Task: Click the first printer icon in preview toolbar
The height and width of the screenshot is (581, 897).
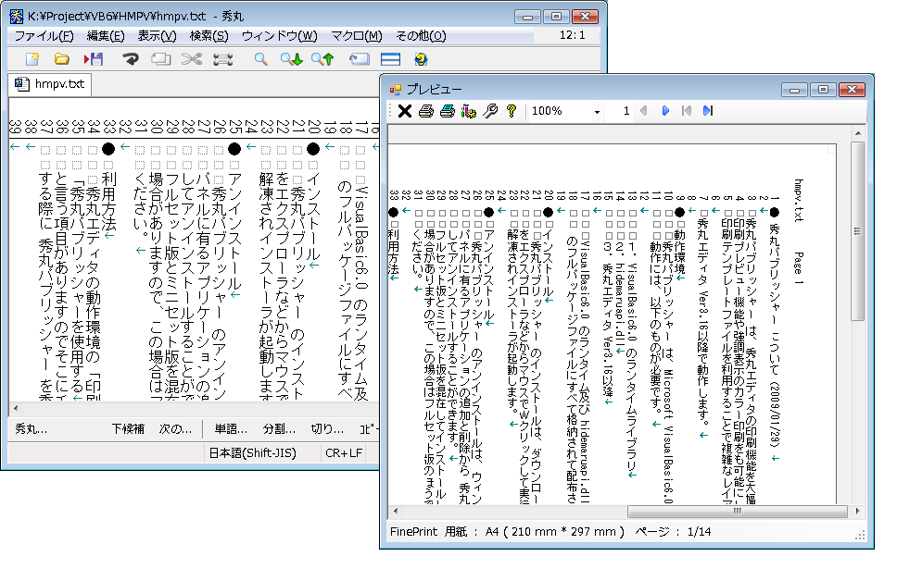Action: pyautogui.click(x=426, y=111)
